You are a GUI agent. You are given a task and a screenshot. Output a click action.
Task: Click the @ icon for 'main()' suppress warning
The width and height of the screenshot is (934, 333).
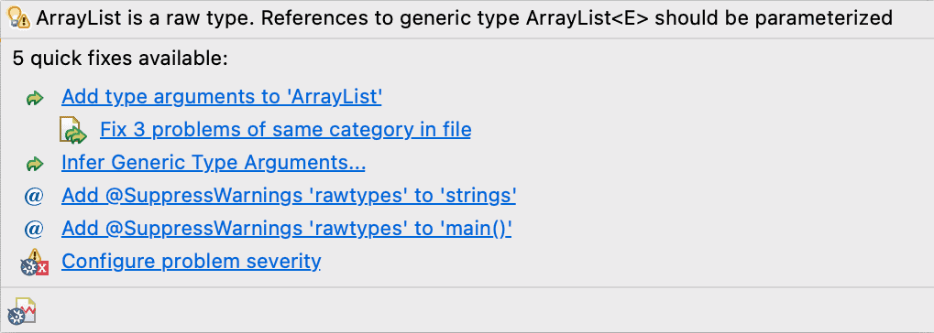(34, 229)
